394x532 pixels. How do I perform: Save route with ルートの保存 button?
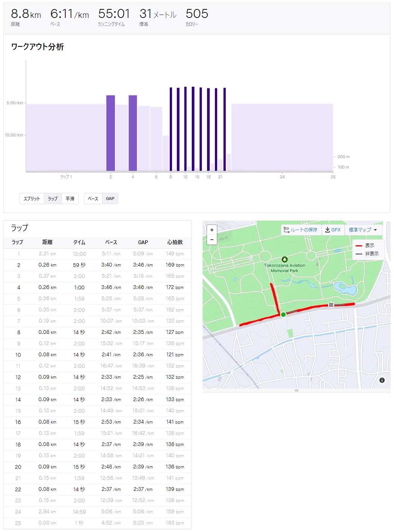[x=301, y=230]
